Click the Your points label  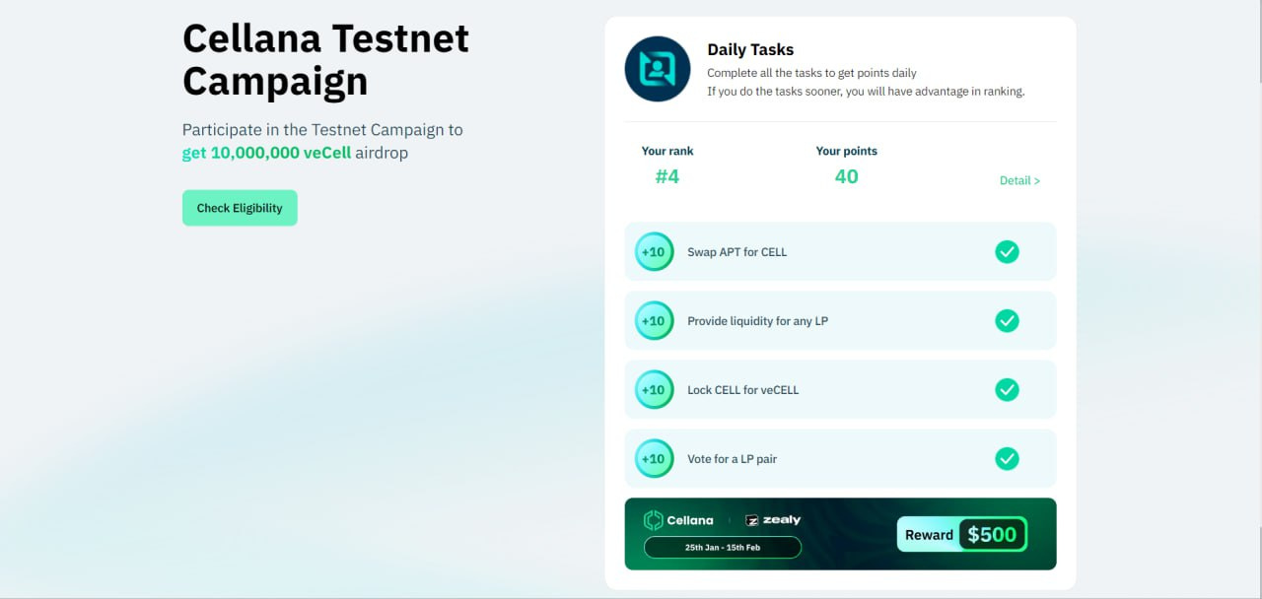tap(846, 151)
